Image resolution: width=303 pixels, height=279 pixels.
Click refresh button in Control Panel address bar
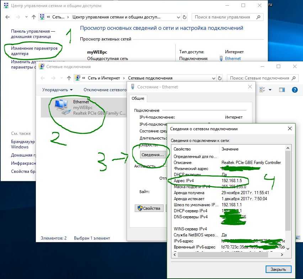(184, 17)
